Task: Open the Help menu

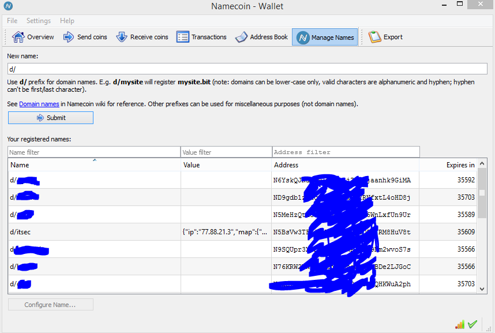Action: (x=67, y=21)
